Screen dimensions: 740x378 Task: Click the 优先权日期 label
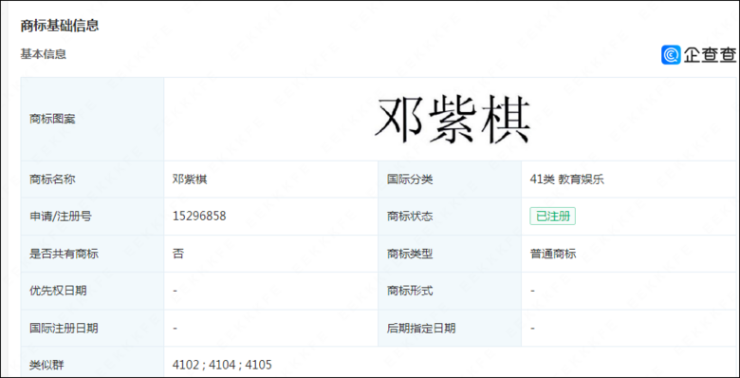(x=58, y=291)
